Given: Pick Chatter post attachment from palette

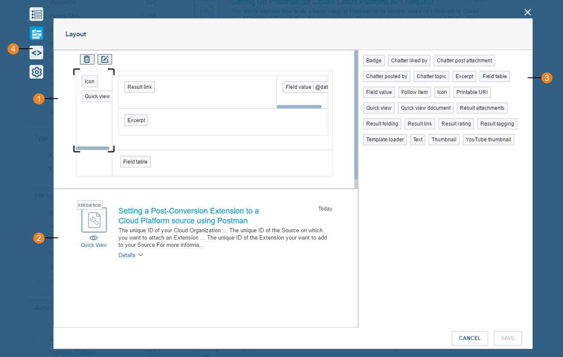Looking at the screenshot, I should coord(465,61).
